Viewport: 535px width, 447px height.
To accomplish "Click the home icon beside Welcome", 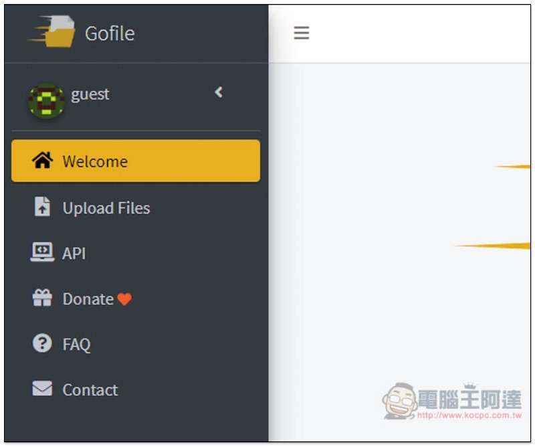I will pos(42,160).
